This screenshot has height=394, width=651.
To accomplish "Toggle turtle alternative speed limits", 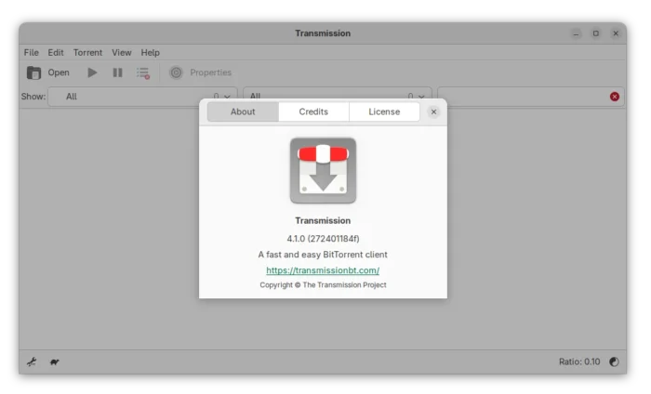I will 54,362.
